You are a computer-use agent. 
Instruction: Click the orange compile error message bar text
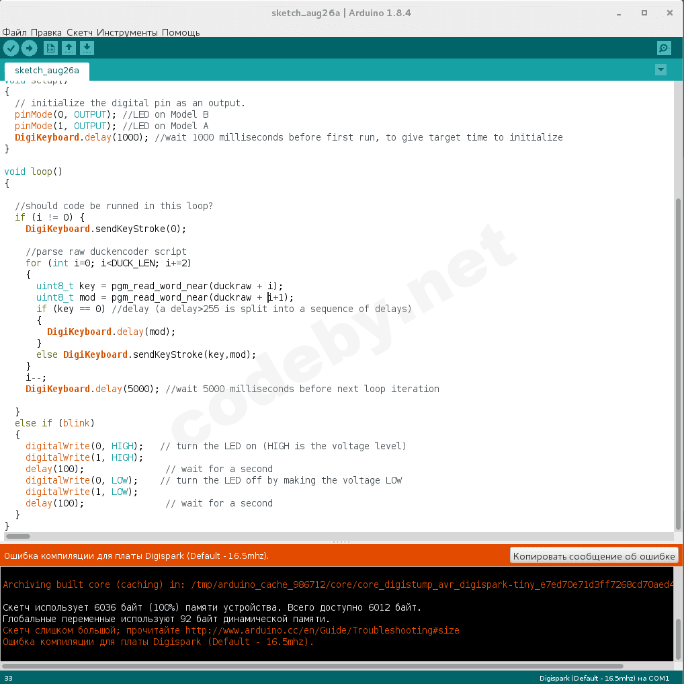coord(136,556)
